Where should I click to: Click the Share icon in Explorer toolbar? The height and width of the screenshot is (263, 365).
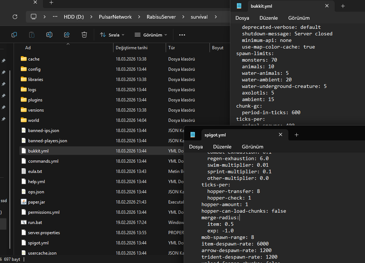click(x=67, y=35)
